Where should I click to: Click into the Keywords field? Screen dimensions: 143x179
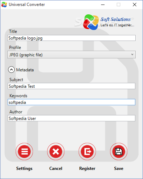click(x=71, y=102)
